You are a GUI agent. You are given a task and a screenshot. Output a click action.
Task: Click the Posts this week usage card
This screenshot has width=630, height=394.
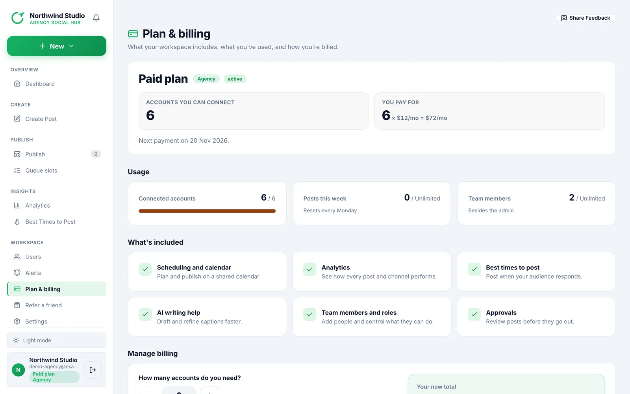tap(372, 203)
